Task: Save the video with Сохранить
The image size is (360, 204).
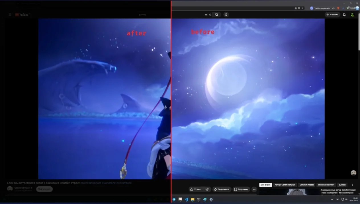Action: point(241,189)
